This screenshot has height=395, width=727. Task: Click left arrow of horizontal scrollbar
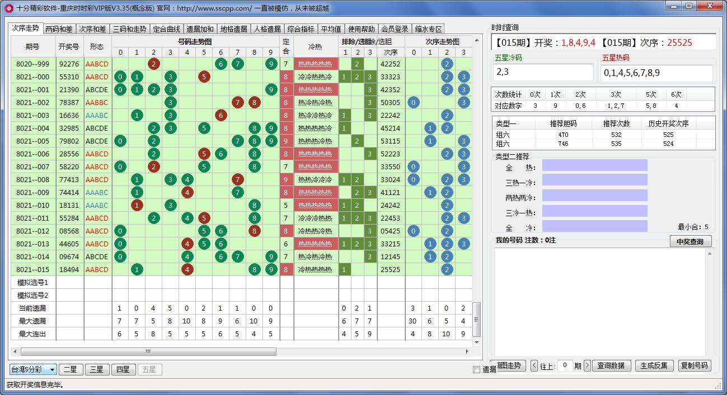click(15, 351)
